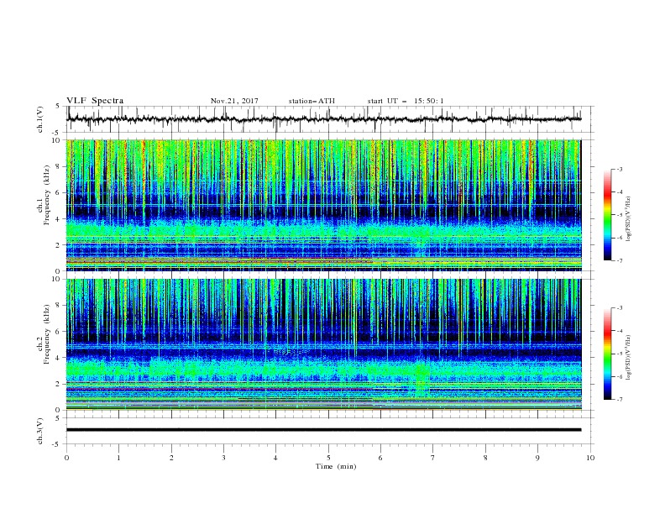Click the ch.2 spectrogram panel
This screenshot has width=665, height=514.
tap(323, 344)
